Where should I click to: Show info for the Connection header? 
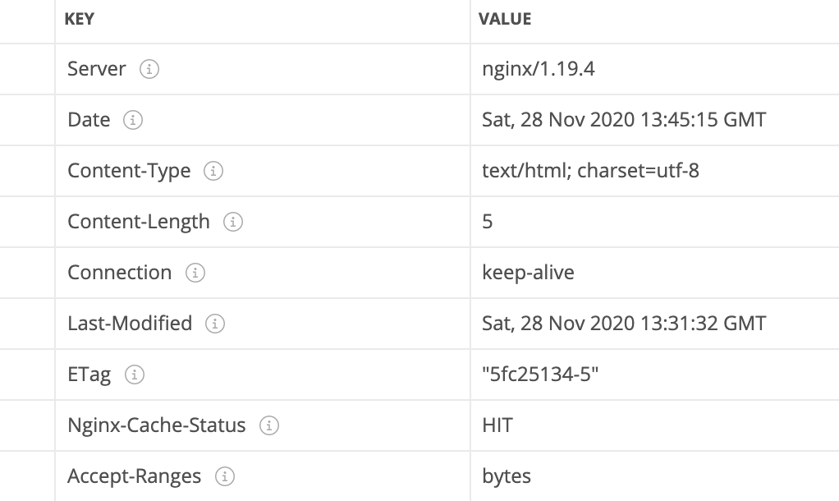195,273
